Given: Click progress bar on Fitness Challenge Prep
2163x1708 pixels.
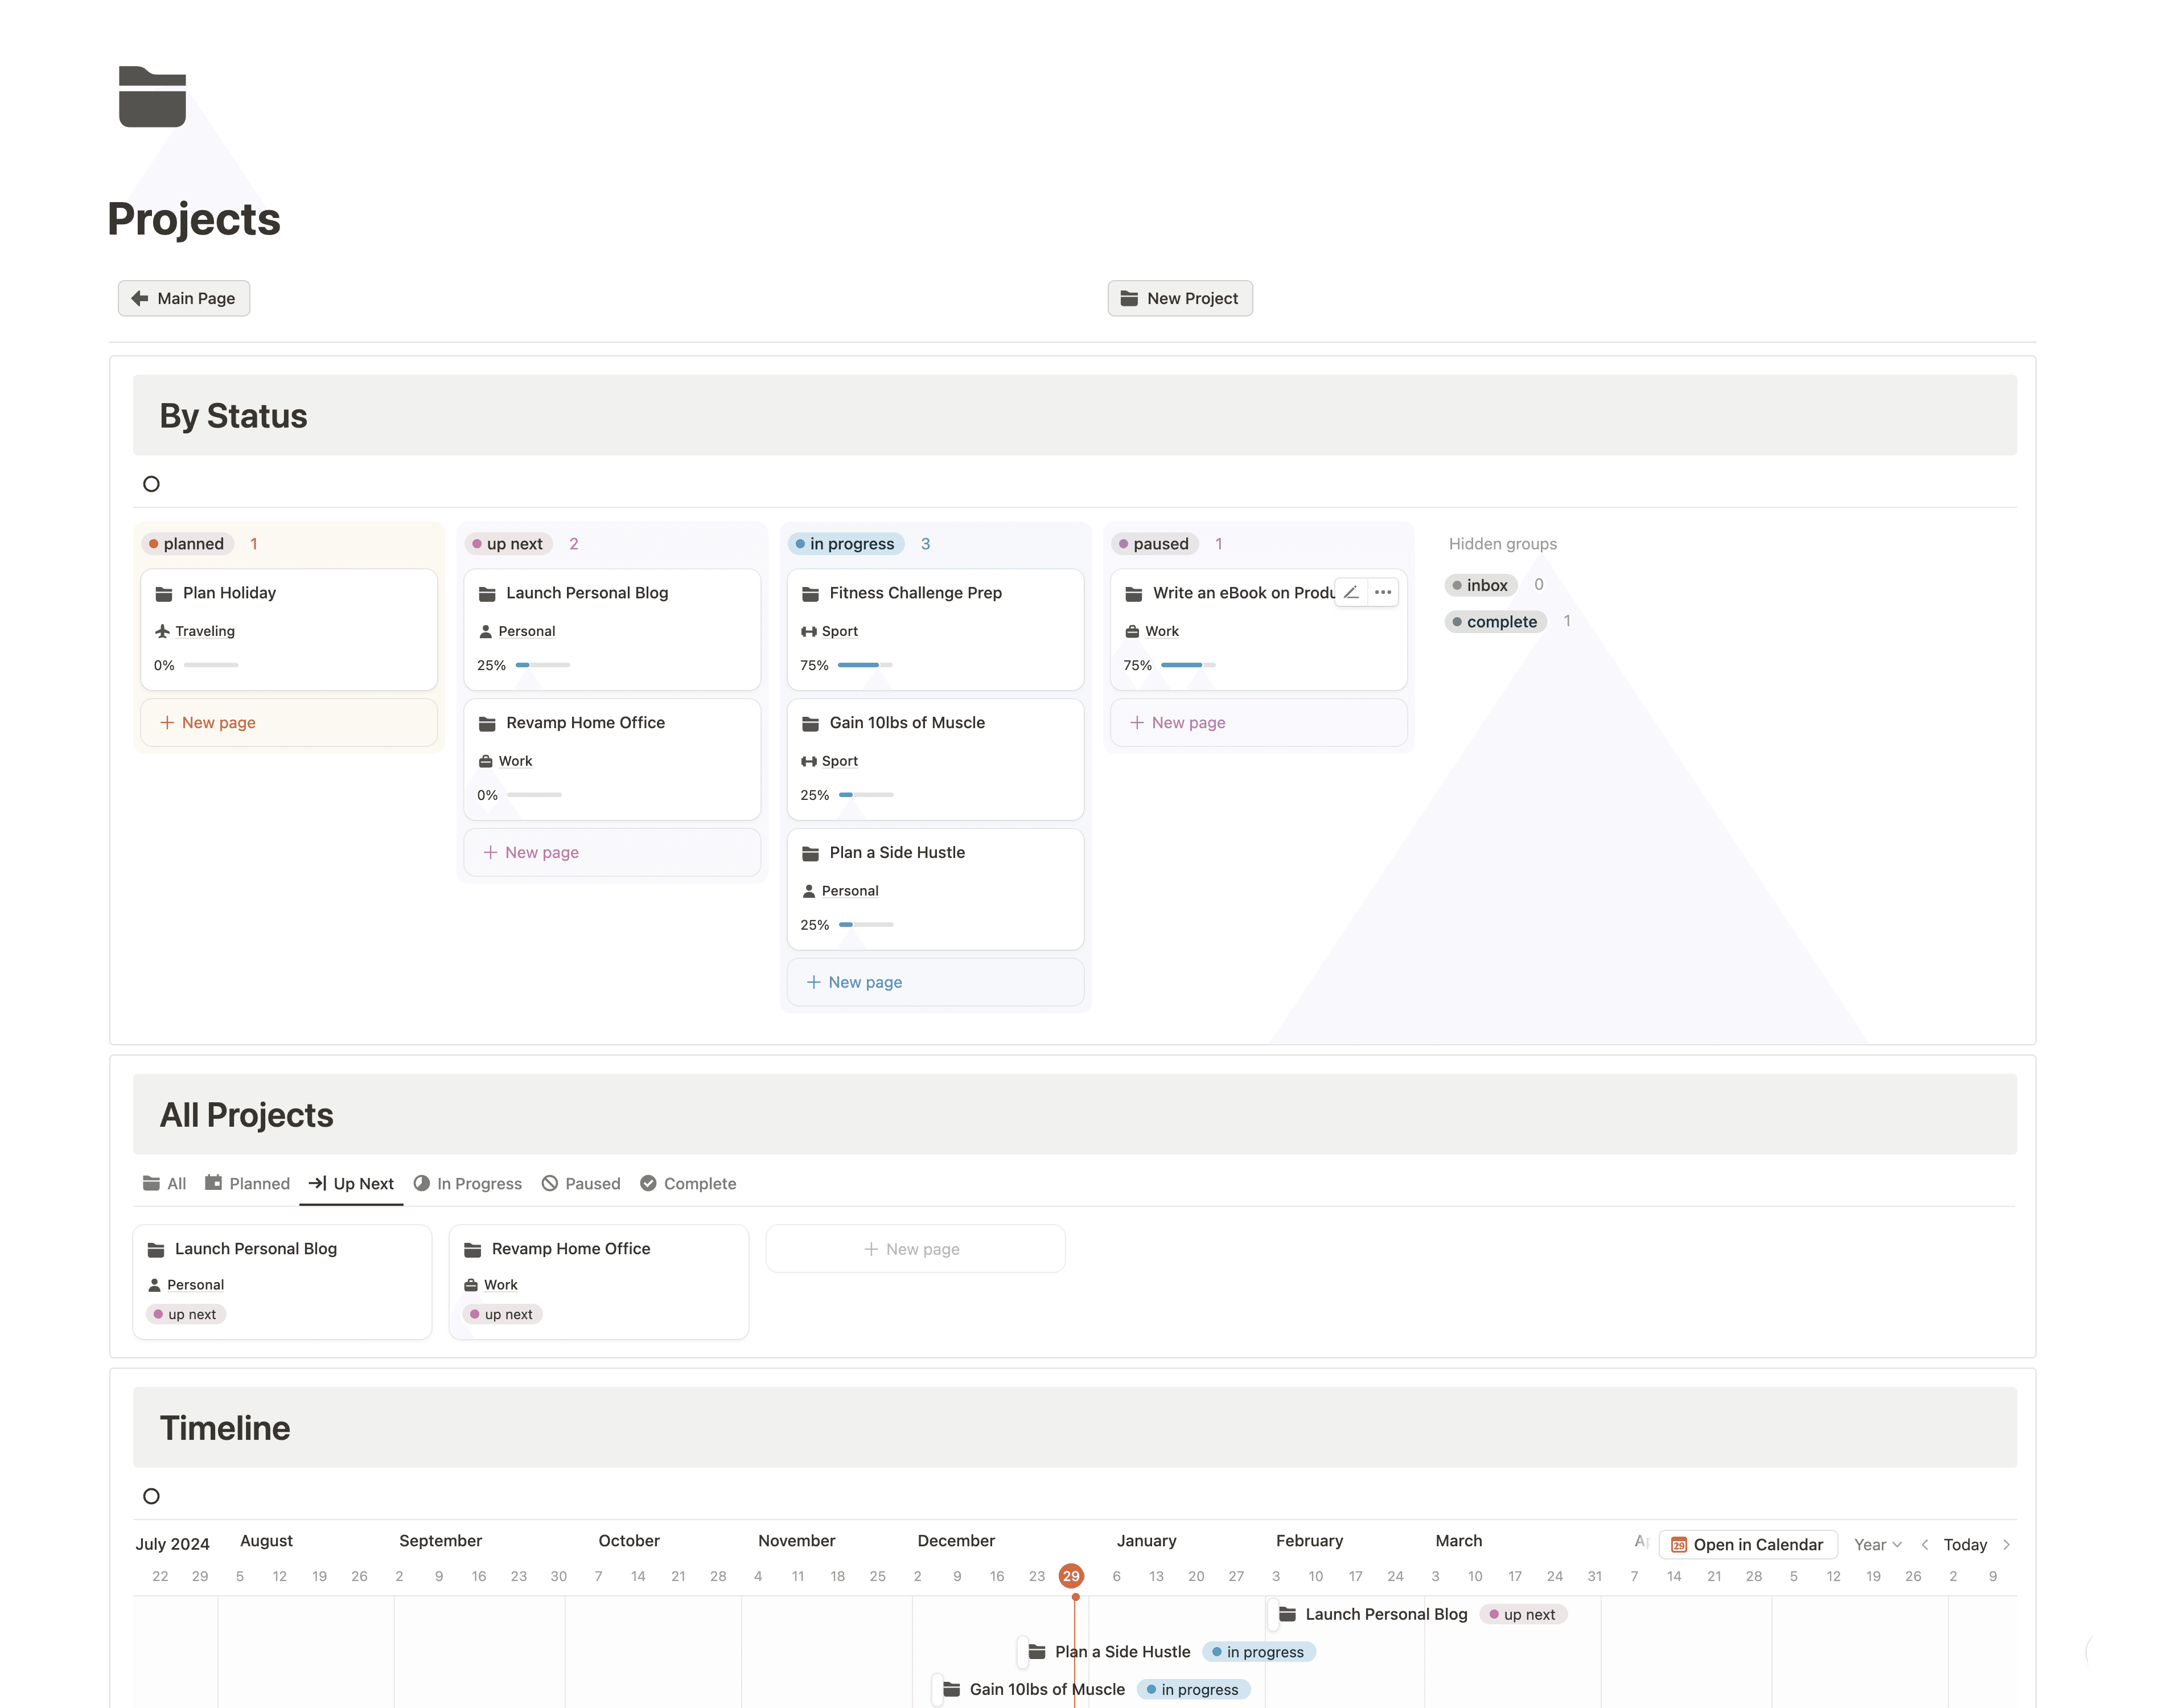Looking at the screenshot, I should coord(865,665).
